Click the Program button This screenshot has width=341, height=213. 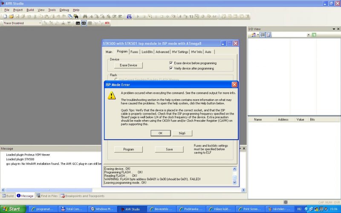pos(128,150)
